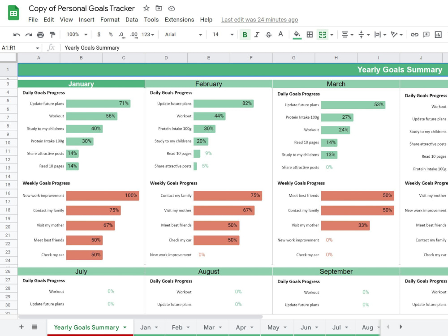
Task: Open the Jan sheet tab menu arrow
Action: pos(156,327)
